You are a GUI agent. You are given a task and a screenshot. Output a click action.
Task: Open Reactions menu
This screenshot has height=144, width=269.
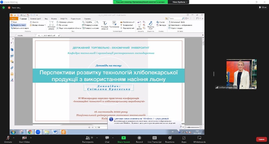pyautogui.click(x=170, y=139)
